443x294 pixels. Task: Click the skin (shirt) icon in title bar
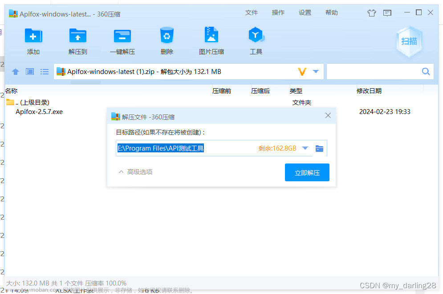[371, 13]
